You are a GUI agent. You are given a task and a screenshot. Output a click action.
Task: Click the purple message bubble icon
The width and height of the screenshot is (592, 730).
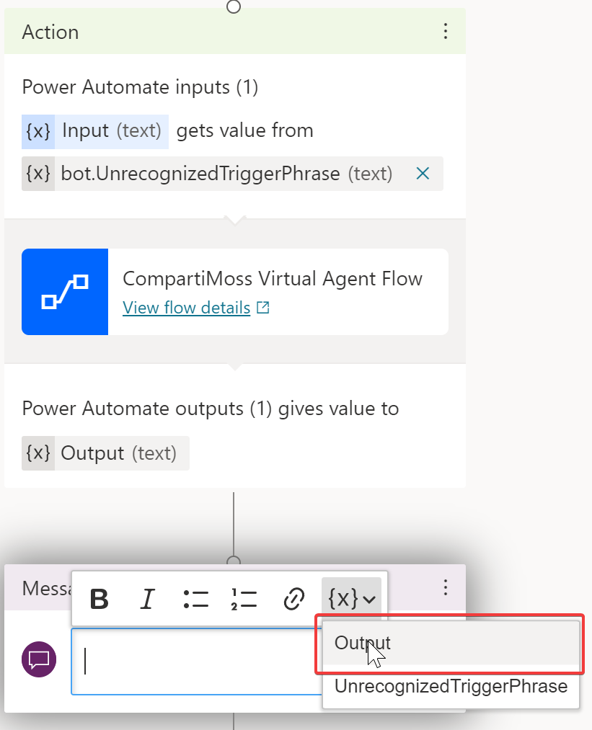39,659
